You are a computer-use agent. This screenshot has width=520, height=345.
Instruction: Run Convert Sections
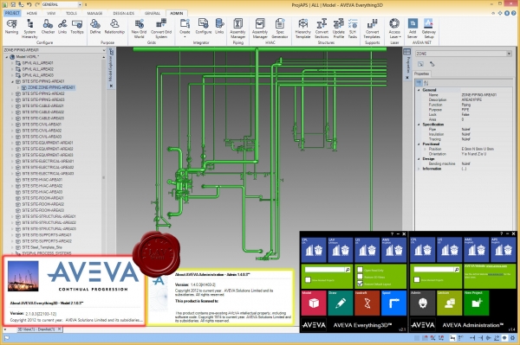(x=322, y=29)
